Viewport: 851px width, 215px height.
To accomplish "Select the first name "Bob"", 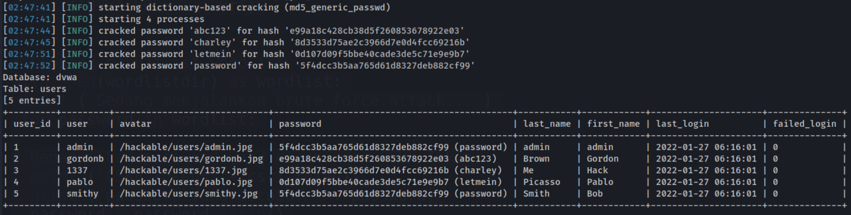I will 595,193.
